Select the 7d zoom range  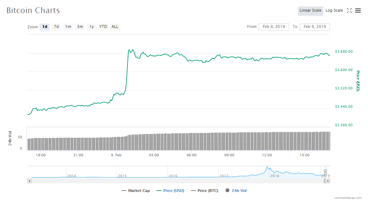pos(56,27)
